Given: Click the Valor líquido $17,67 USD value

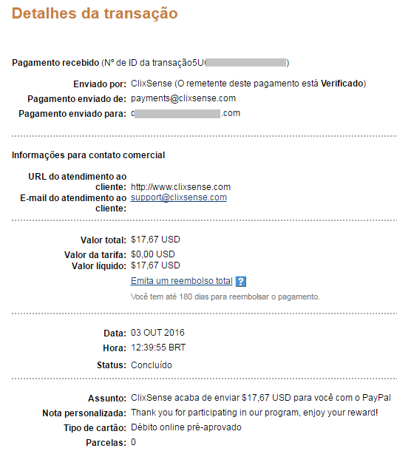Looking at the screenshot, I should click(155, 265).
